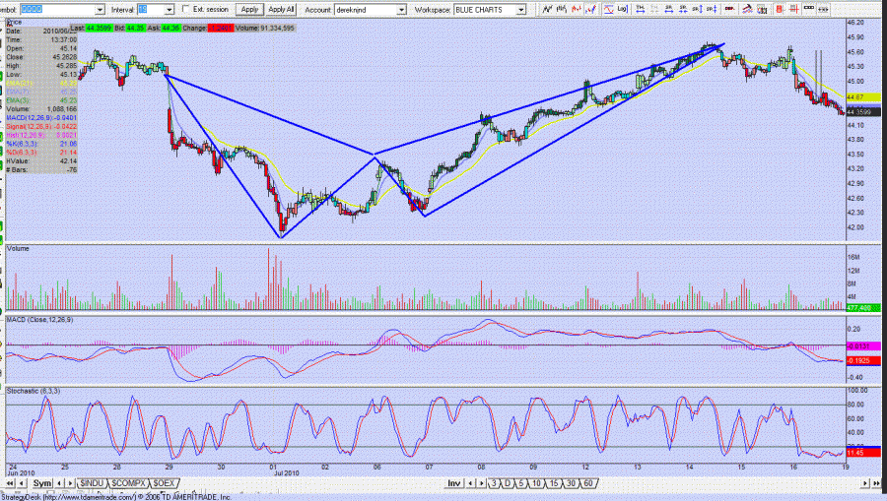The height and width of the screenshot is (501, 887).
Task: Select the 5 minute interval tab
Action: [x=521, y=483]
